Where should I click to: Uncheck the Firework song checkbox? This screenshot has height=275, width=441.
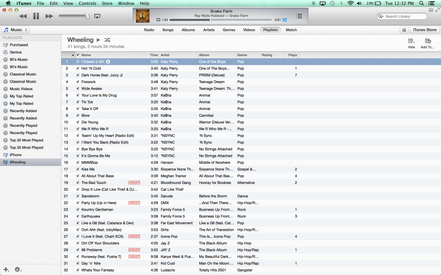[x=78, y=82]
